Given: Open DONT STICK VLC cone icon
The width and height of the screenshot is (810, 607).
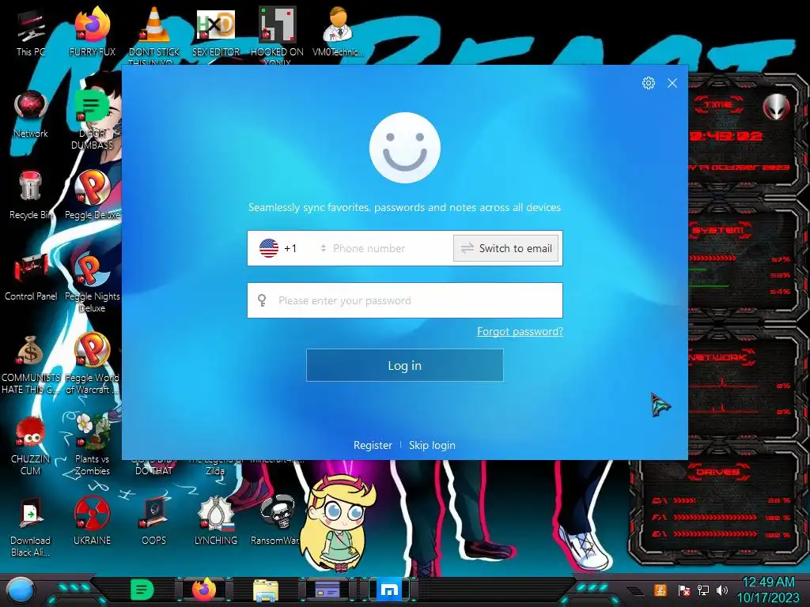Looking at the screenshot, I should (x=154, y=35).
